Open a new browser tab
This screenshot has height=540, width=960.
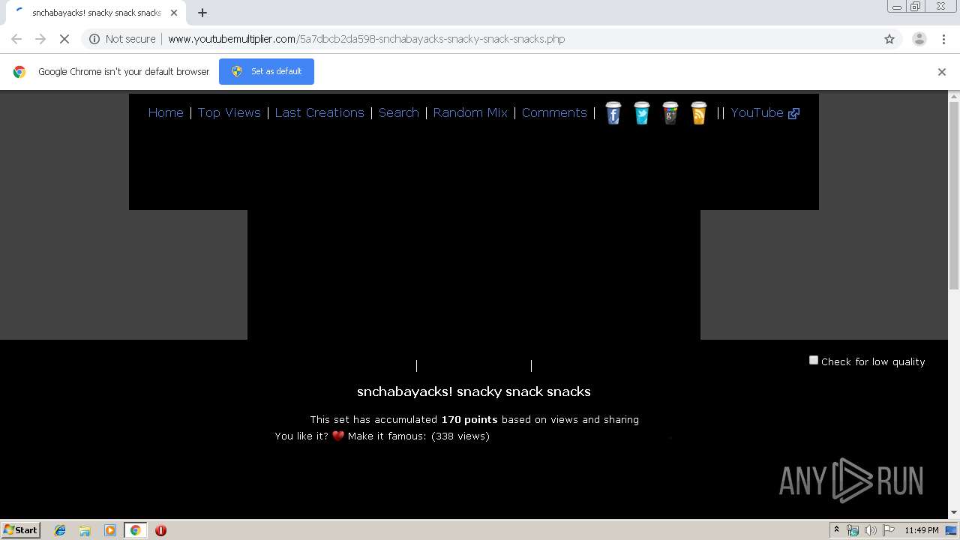[202, 13]
